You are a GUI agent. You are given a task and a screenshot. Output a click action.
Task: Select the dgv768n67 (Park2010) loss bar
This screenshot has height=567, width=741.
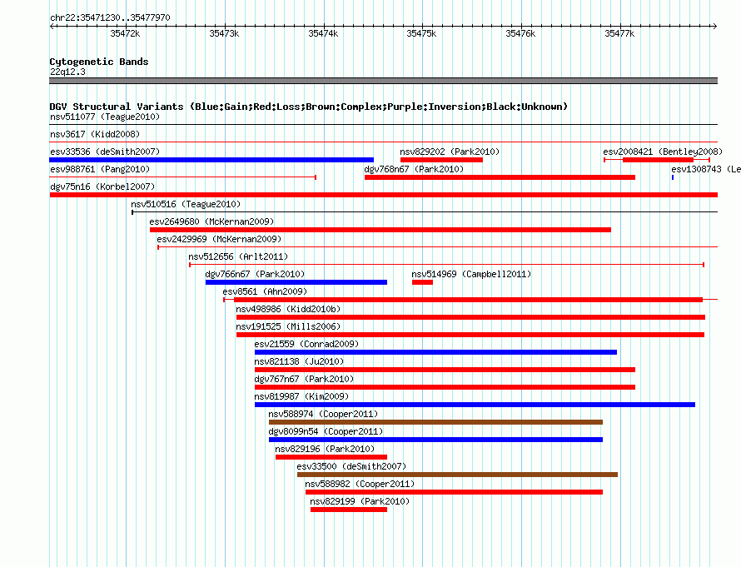point(500,177)
